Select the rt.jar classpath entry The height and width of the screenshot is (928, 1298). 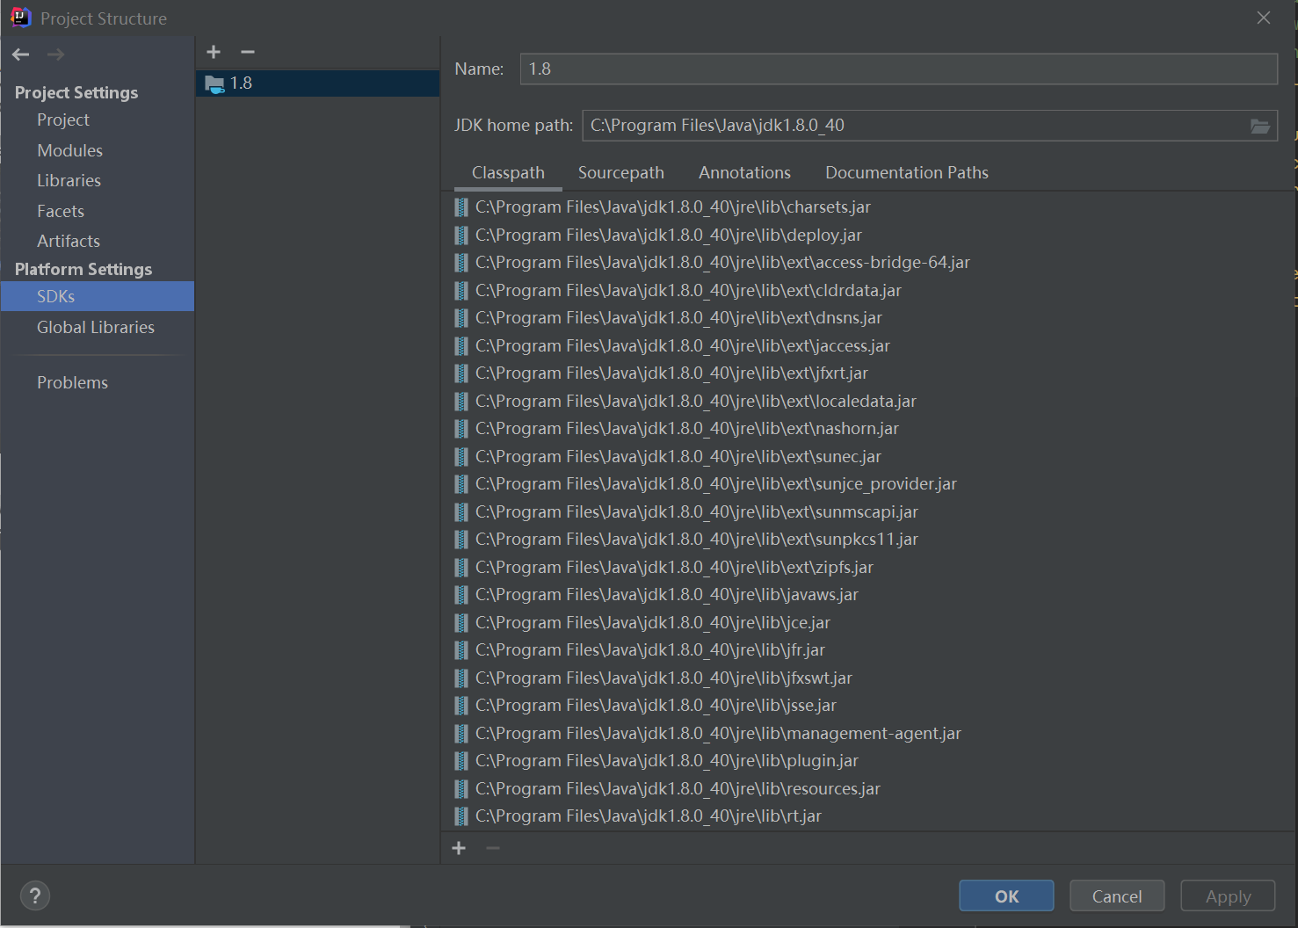tap(648, 816)
